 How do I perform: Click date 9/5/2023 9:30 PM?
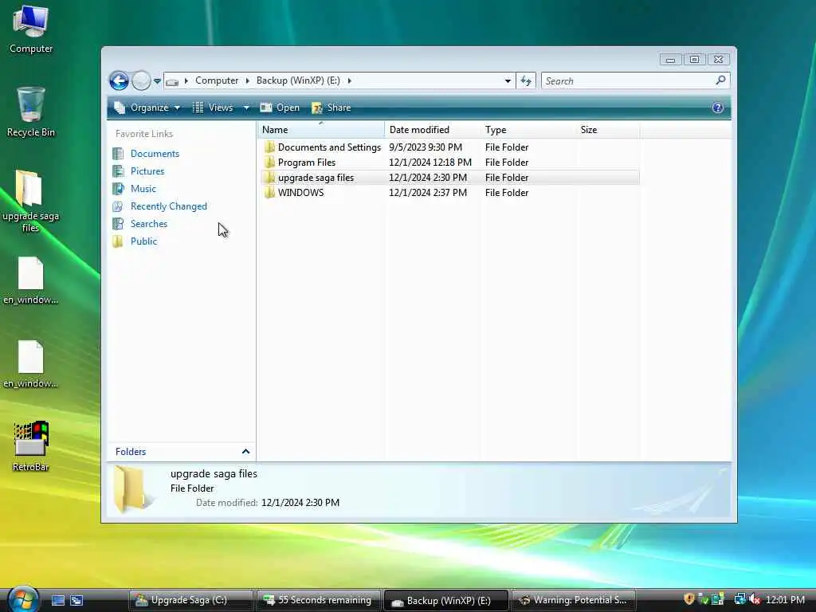tap(426, 147)
